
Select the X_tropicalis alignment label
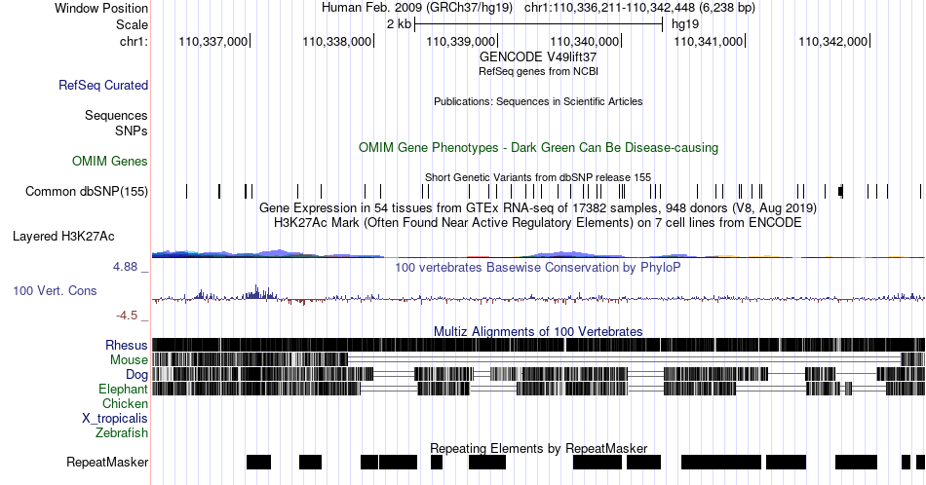click(115, 419)
